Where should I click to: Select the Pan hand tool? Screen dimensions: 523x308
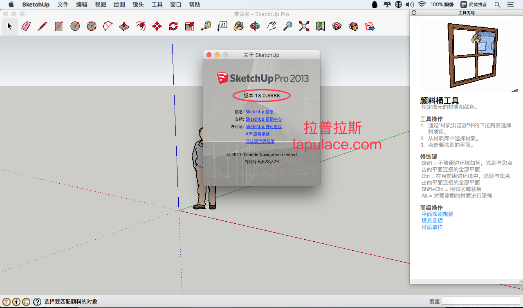(x=272, y=27)
